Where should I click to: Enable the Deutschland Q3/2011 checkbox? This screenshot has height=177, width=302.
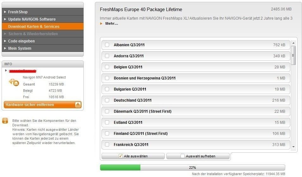107,100
